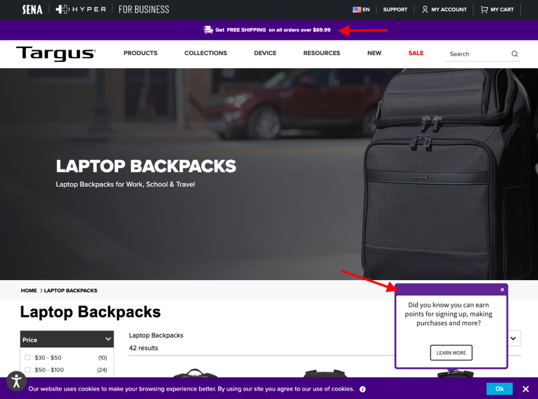Click the My Cart icon

point(484,9)
